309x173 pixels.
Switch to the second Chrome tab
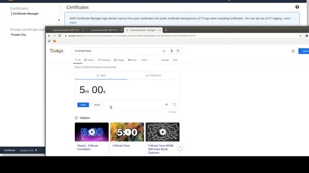tap(104, 30)
